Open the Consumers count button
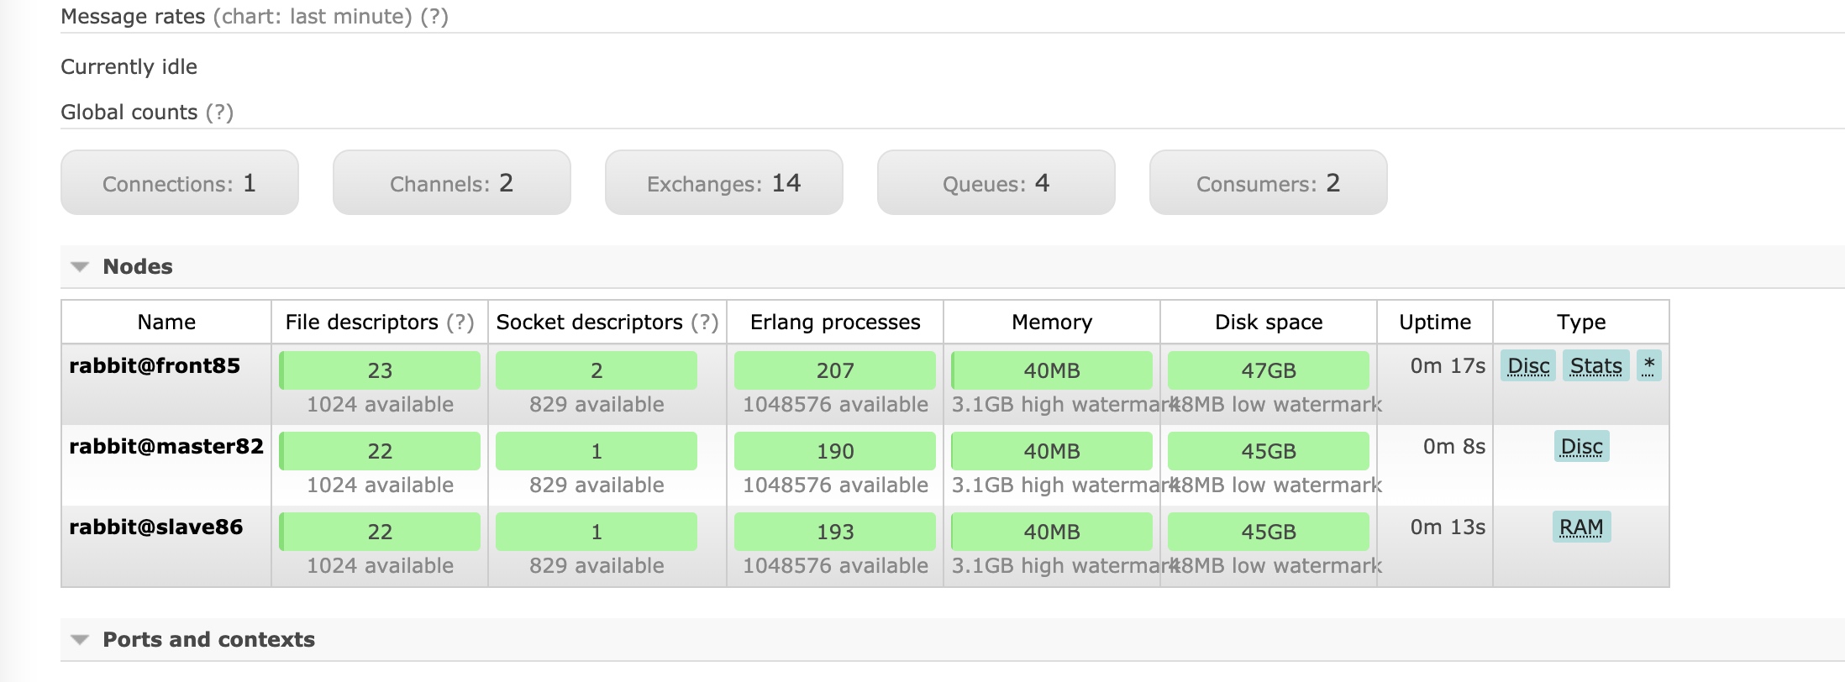Image resolution: width=1845 pixels, height=682 pixels. 1268,183
